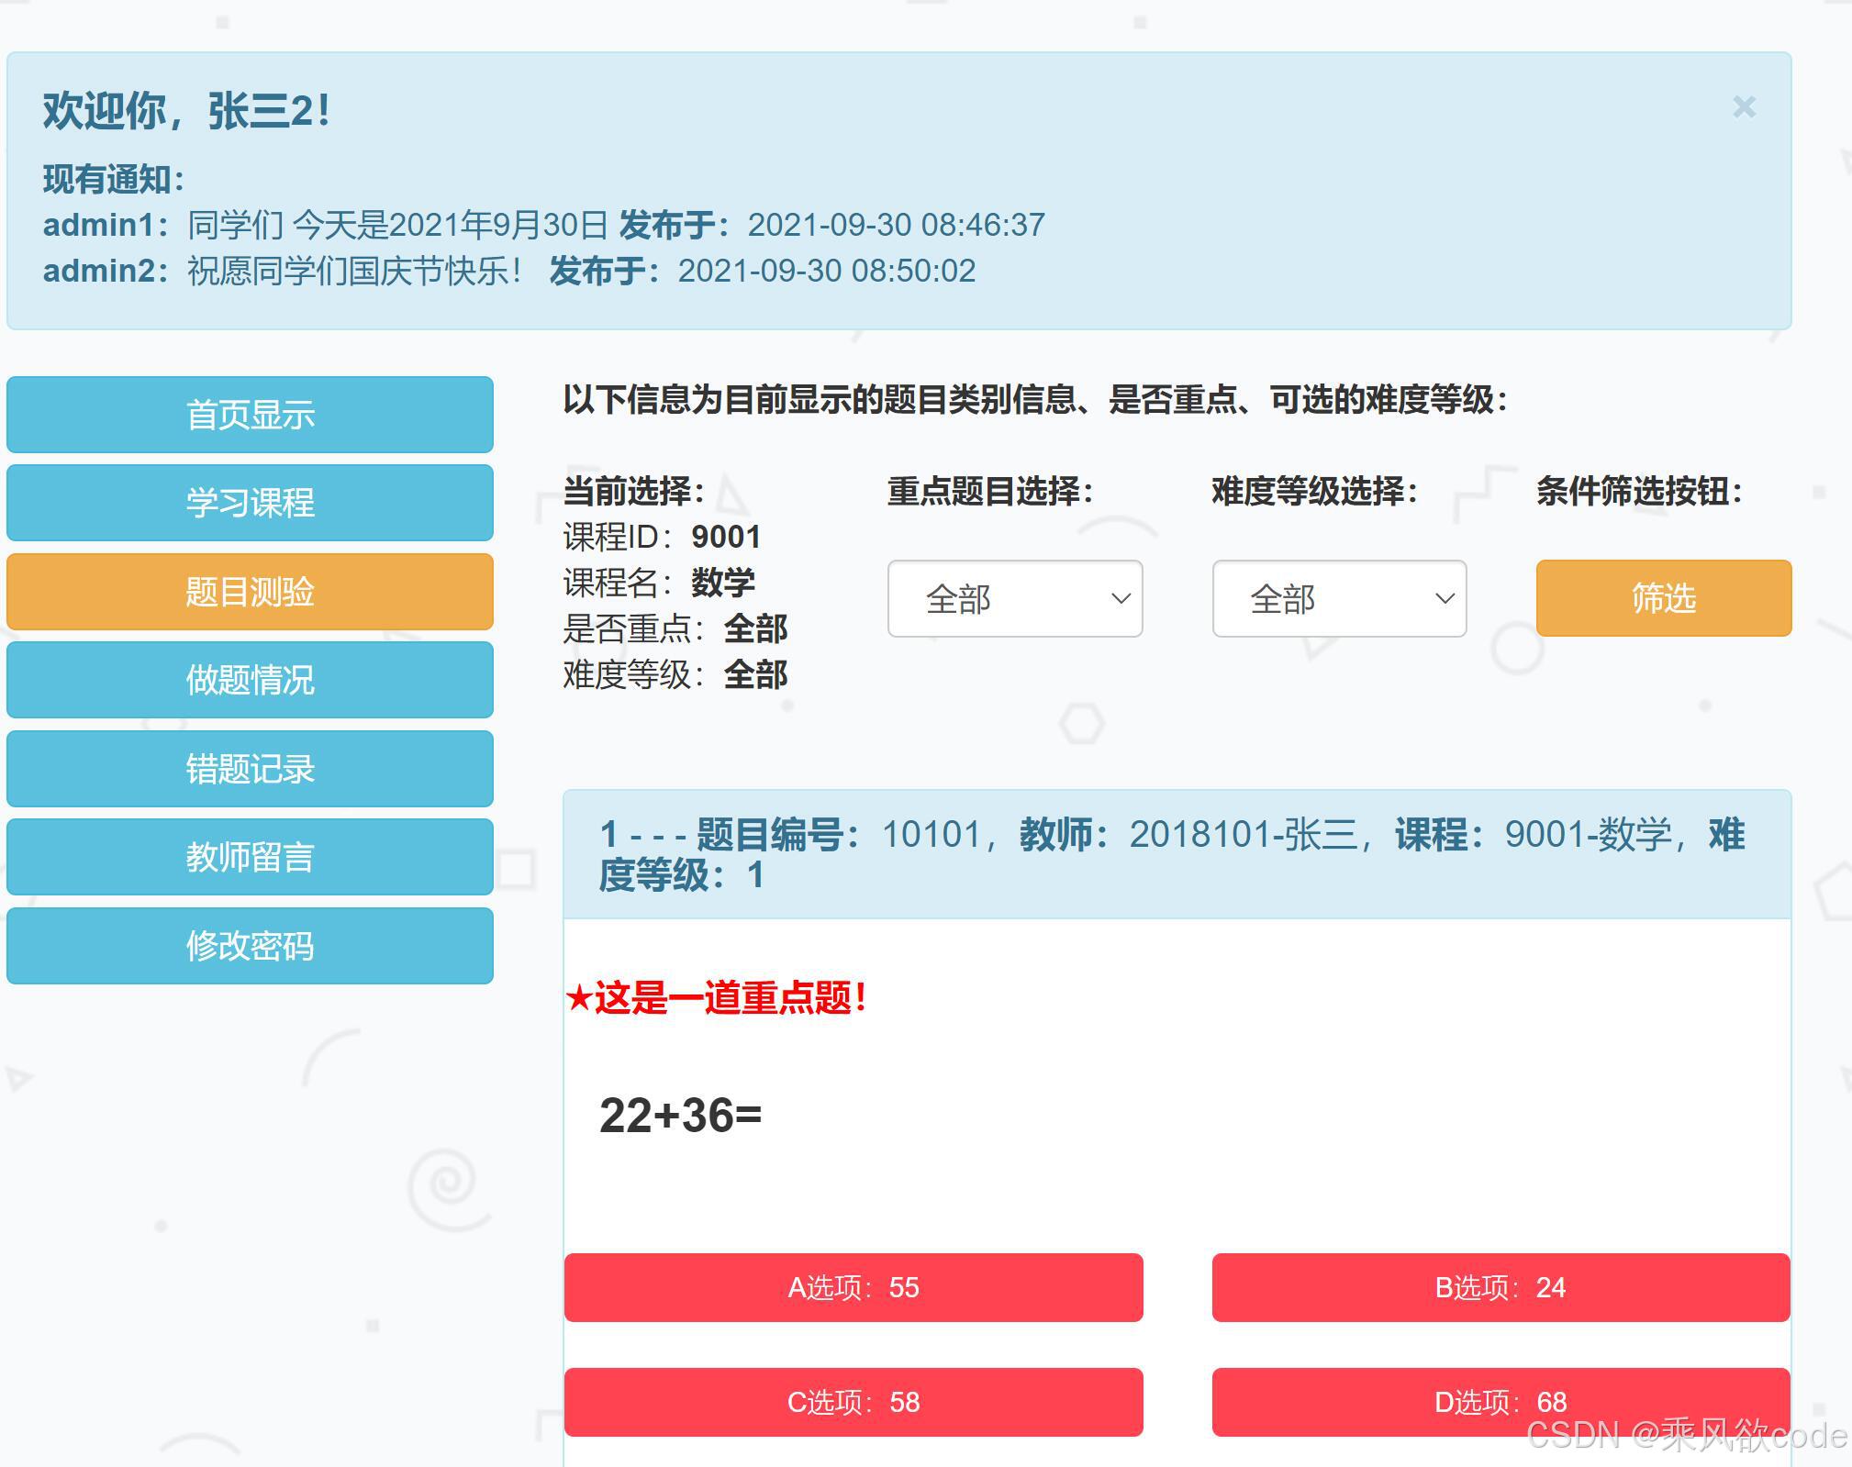Close the welcome notification banner
Viewport: 1852px width, 1467px height.
pos(1742,107)
